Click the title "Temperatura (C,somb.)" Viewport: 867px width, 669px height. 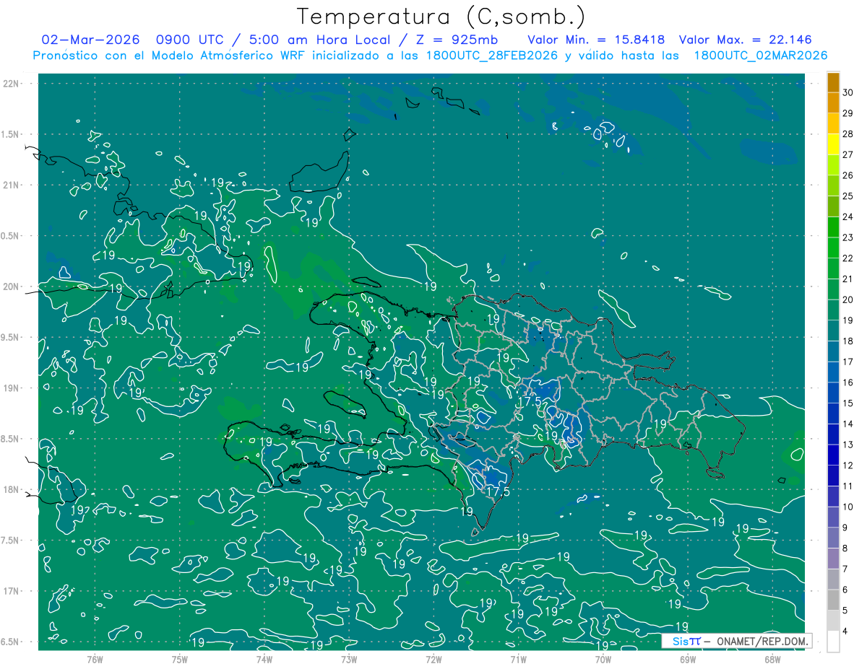pyautogui.click(x=440, y=17)
